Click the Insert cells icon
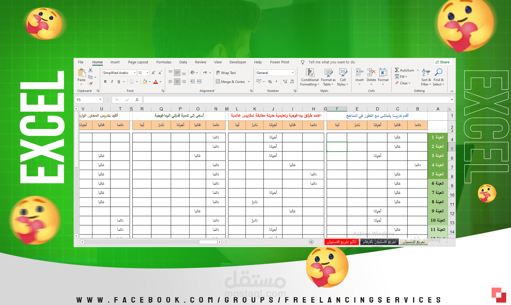Image resolution: width=511 pixels, height=305 pixels. coord(359,73)
